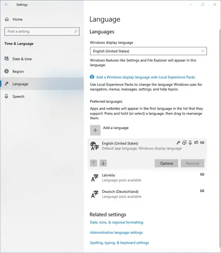221x253 pixels.
Task: Click the Language sidebar icon
Action: [x=7, y=84]
